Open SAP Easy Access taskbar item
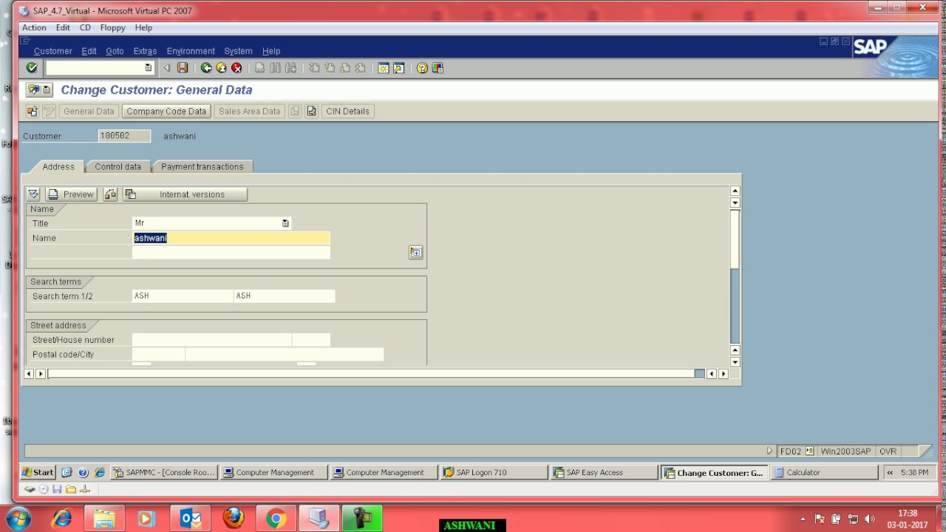946x532 pixels. 603,473
